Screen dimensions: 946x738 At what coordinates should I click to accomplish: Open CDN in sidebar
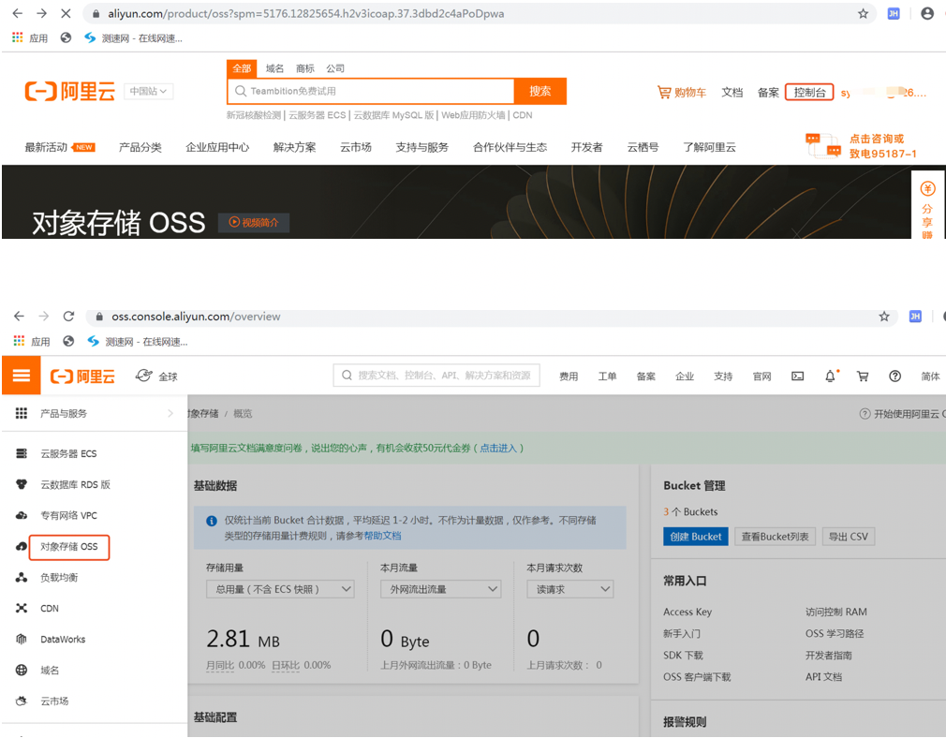pyautogui.click(x=49, y=608)
